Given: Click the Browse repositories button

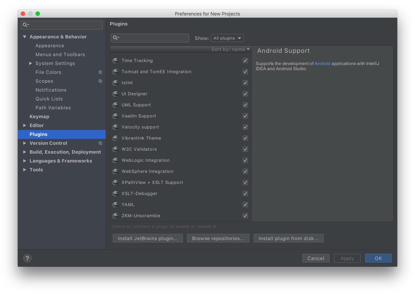Looking at the screenshot, I should tap(218, 239).
